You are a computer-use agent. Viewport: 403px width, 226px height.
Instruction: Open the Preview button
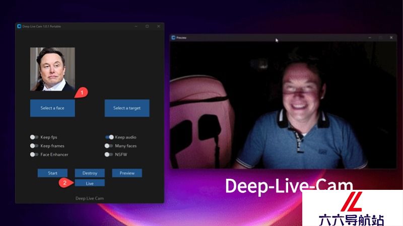coord(127,173)
